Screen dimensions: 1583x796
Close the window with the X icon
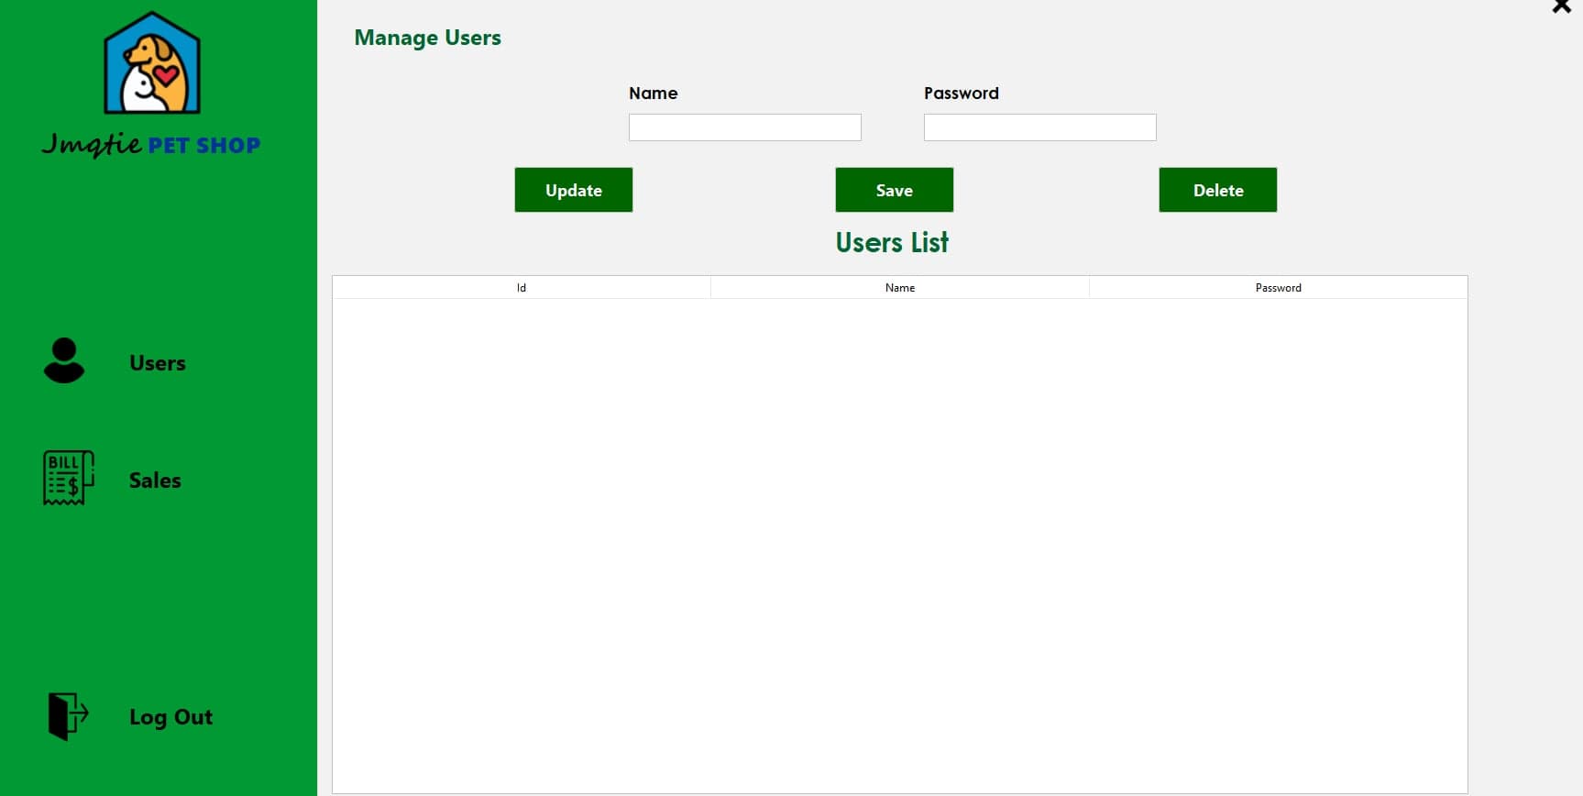1562,6
